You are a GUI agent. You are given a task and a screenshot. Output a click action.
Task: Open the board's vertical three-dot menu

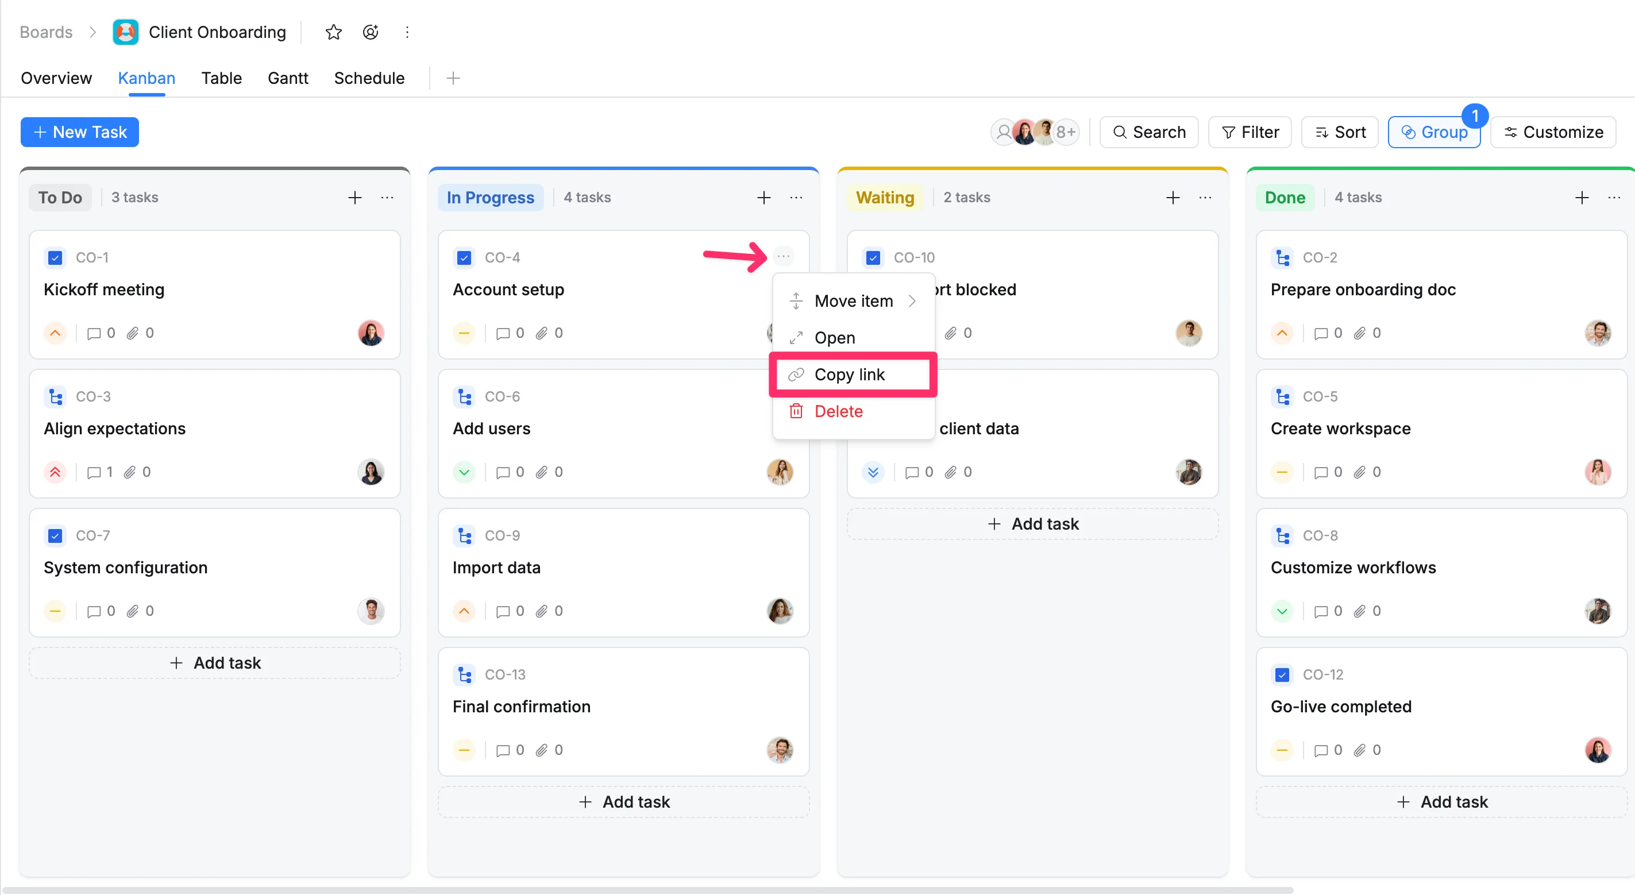point(407,32)
